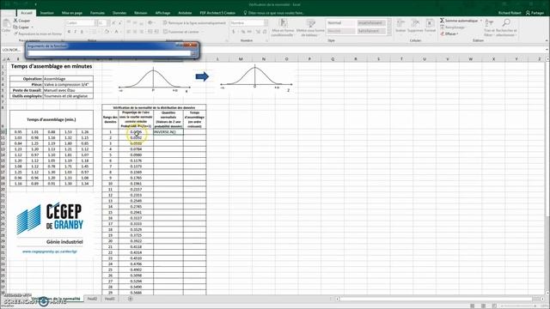The image size is (550, 309).
Task: Click Somme automatique sigma icon
Action: click(x=442, y=21)
